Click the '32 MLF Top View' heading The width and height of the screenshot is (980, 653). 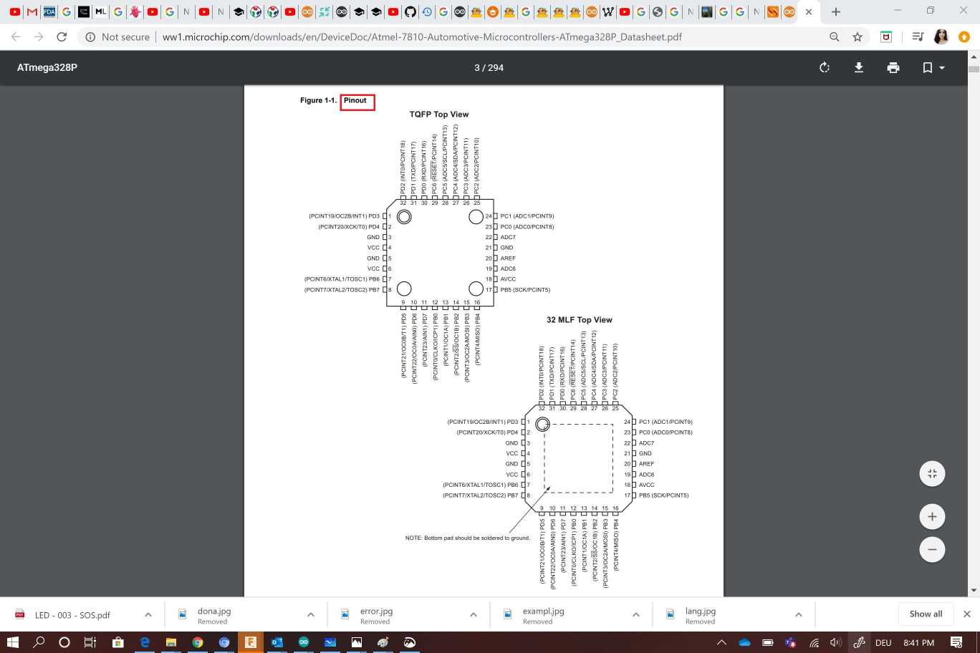pyautogui.click(x=580, y=319)
